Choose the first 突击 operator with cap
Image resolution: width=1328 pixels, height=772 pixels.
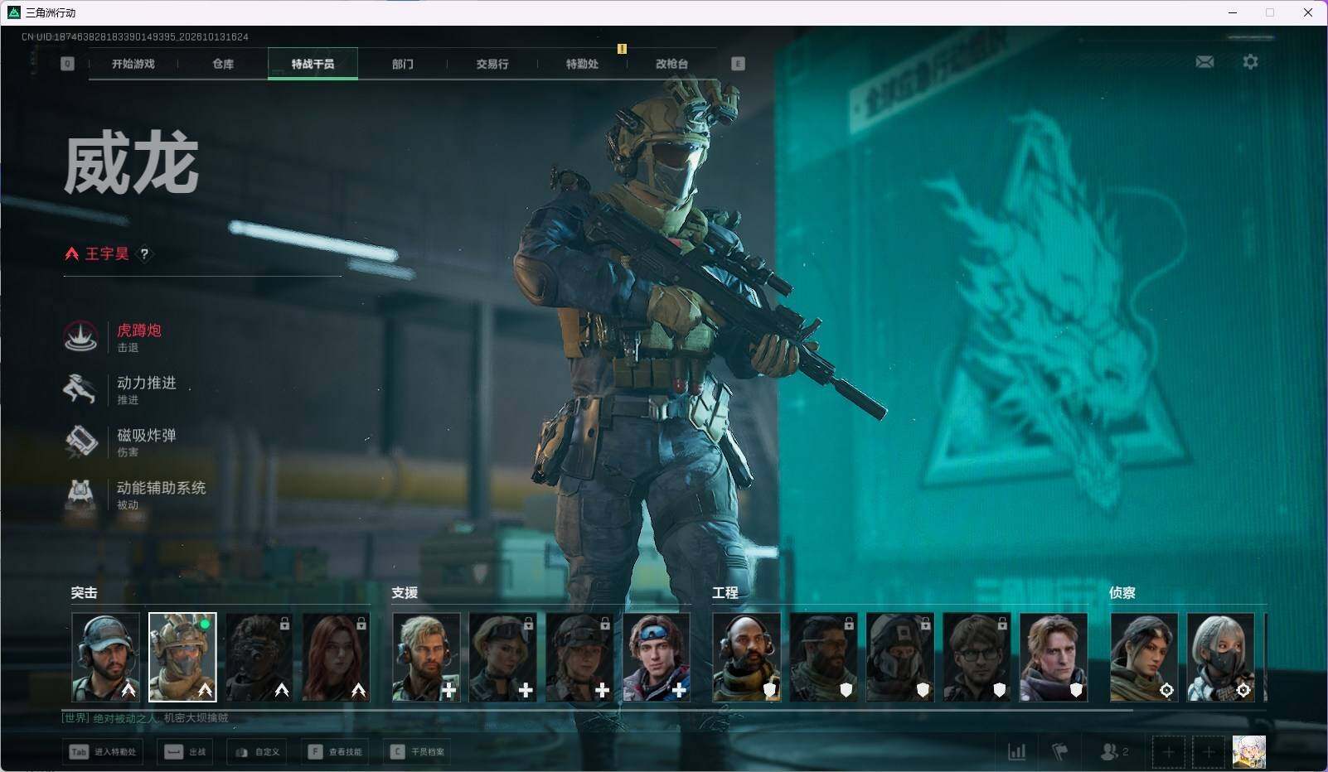click(106, 657)
